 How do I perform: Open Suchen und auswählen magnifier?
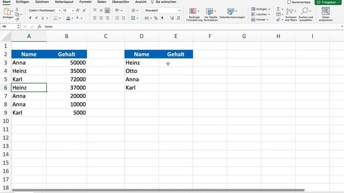pos(306,14)
